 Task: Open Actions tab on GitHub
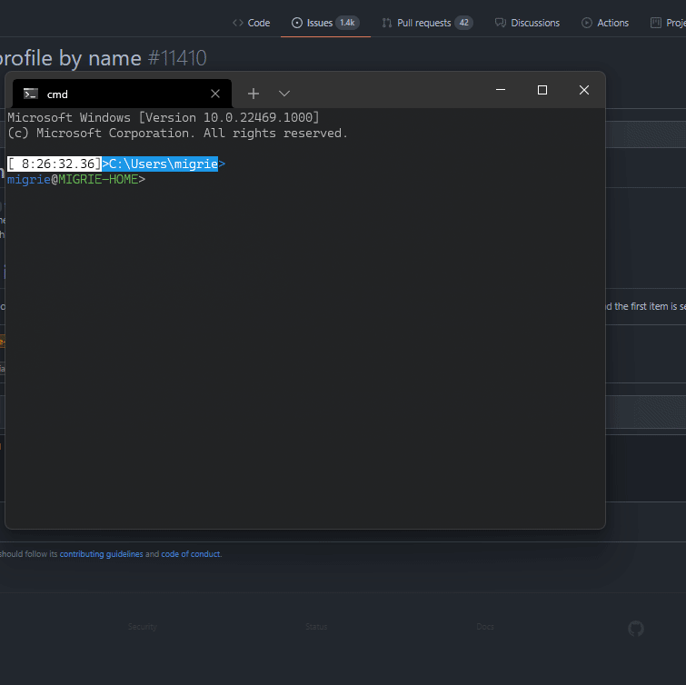[x=604, y=23]
